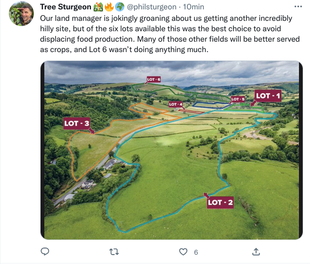The width and height of the screenshot is (310, 264).
Task: Click the cyclist emoji beside the name
Action: click(98, 7)
